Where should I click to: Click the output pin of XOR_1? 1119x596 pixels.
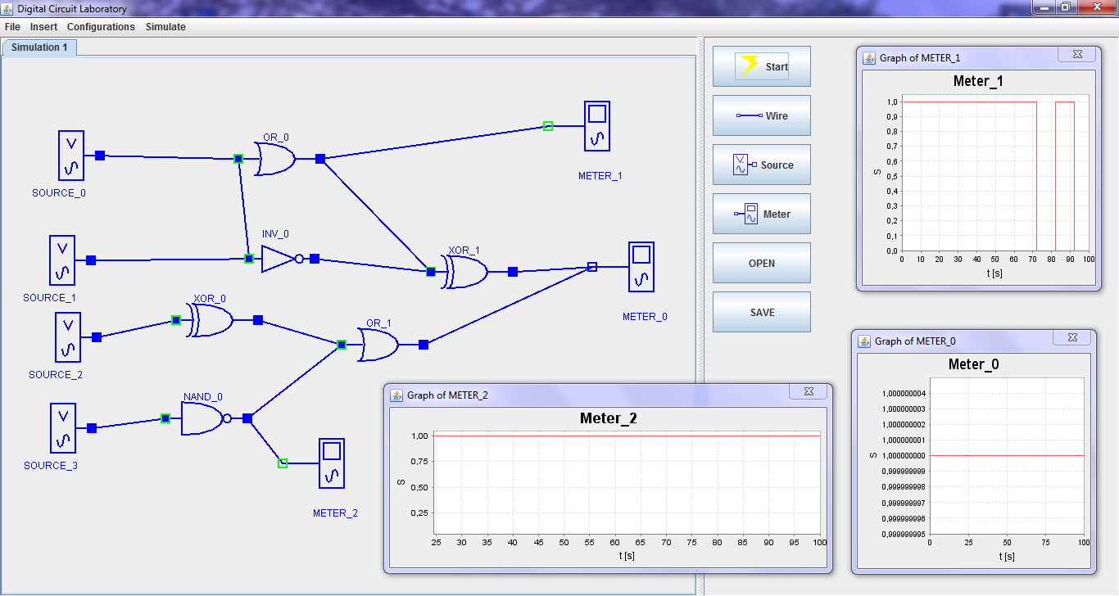513,272
